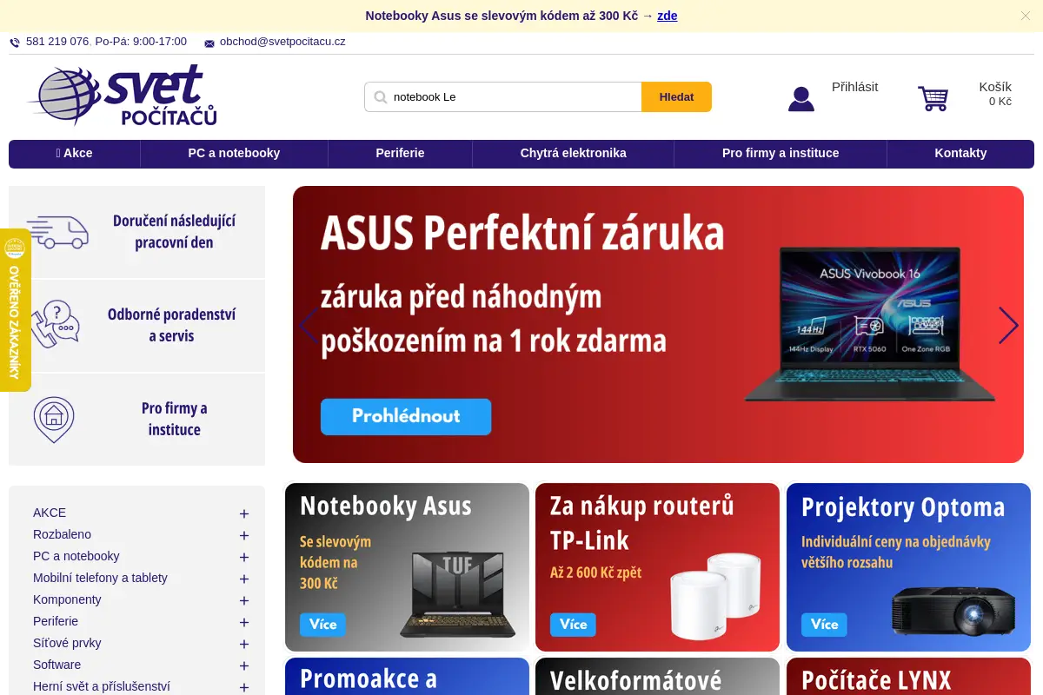Click Doručení následující pracovní den text
The image size is (1043, 695).
174,232
